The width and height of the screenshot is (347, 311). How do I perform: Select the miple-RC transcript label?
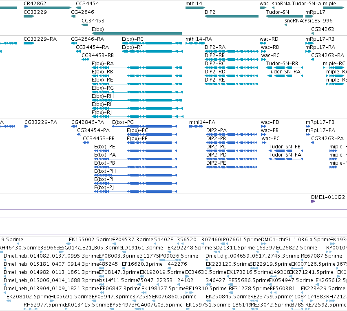tap(334, 64)
